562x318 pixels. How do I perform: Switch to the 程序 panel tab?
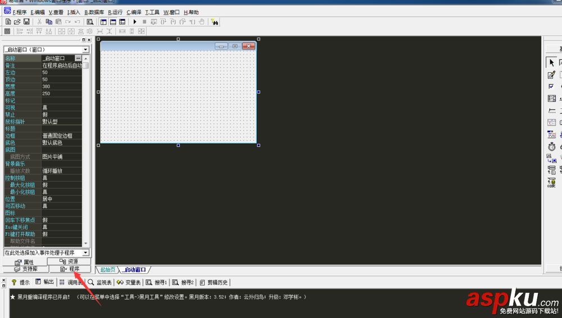pos(70,269)
